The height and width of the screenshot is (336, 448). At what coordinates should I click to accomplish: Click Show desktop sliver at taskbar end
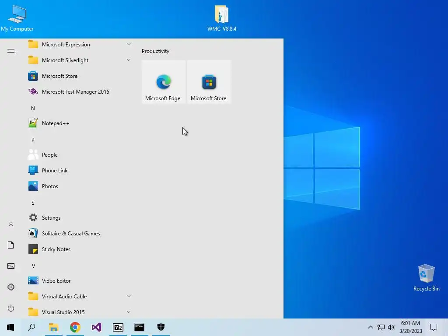(447, 327)
